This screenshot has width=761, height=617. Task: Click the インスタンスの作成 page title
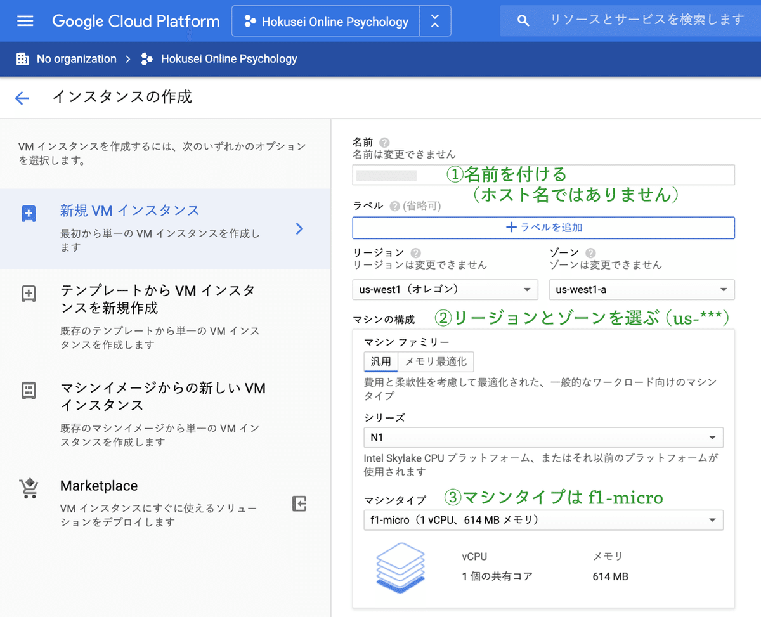[122, 97]
